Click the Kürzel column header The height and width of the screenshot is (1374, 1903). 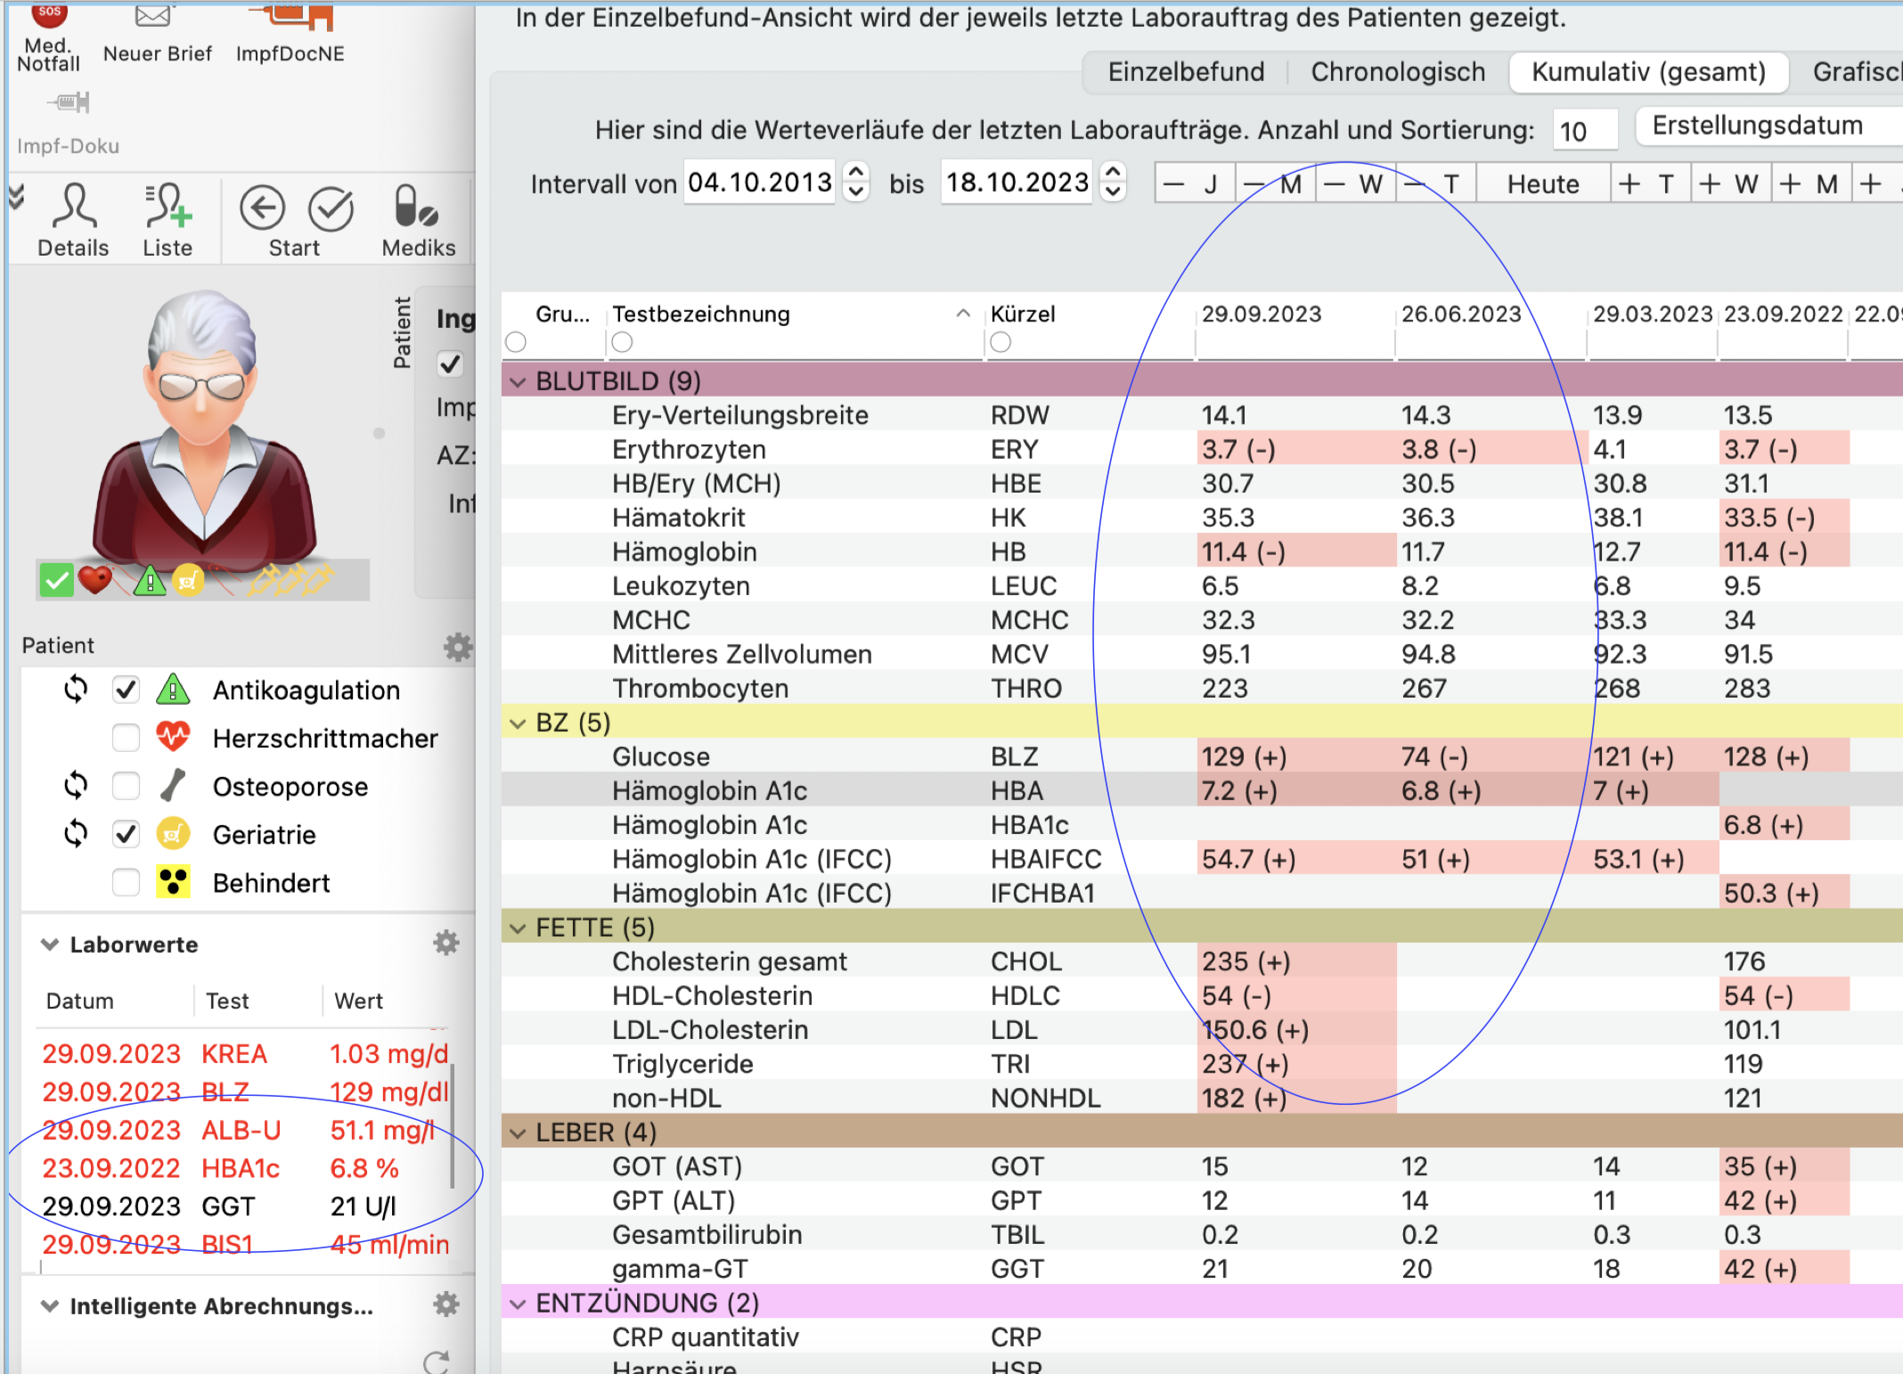(1023, 314)
